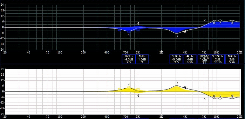The height and width of the screenshot is (119, 245).
Task: Open the 9.37kHz 2dB band parameter box
Action: coord(218,59)
